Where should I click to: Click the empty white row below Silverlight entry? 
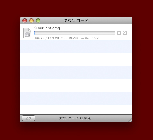76,60
